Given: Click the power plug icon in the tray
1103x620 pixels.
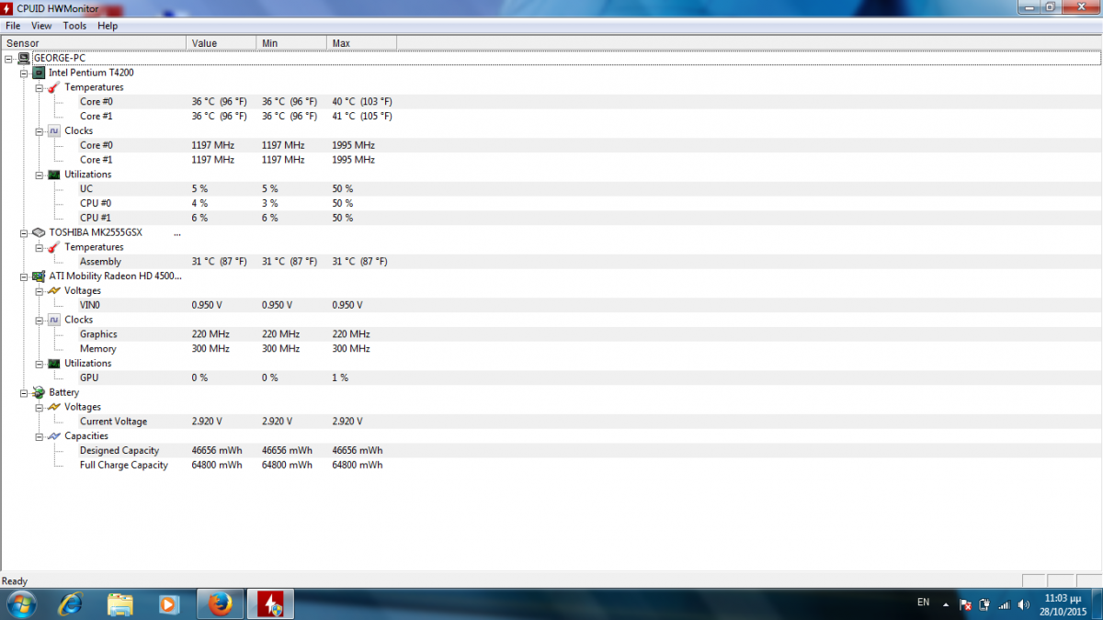Looking at the screenshot, I should [x=984, y=604].
